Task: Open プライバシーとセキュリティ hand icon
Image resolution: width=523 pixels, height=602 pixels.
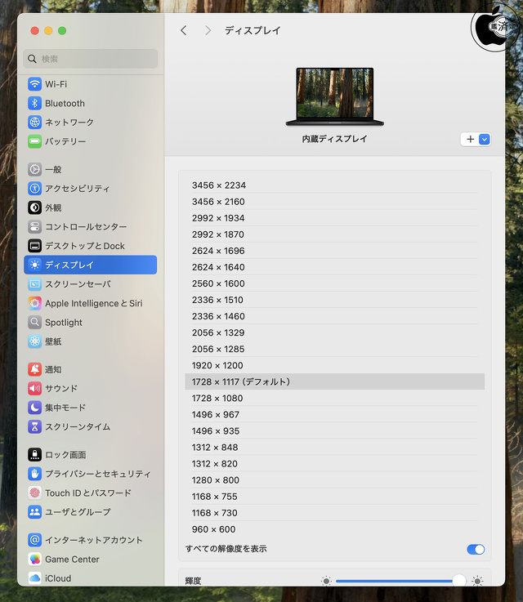Action: (34, 474)
